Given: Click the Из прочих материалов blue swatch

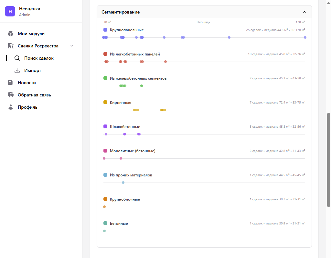Looking at the screenshot, I should tap(105, 175).
